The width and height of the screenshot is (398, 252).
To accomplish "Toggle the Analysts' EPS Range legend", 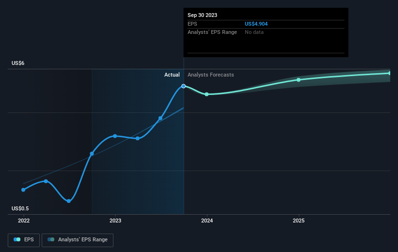I will pyautogui.click(x=78, y=240).
